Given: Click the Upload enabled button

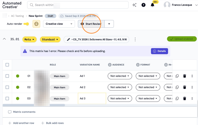Looking at the screenshot, I should pos(182,39).
